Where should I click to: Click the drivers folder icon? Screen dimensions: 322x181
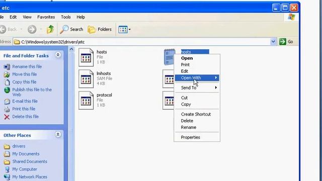pyautogui.click(x=7, y=146)
